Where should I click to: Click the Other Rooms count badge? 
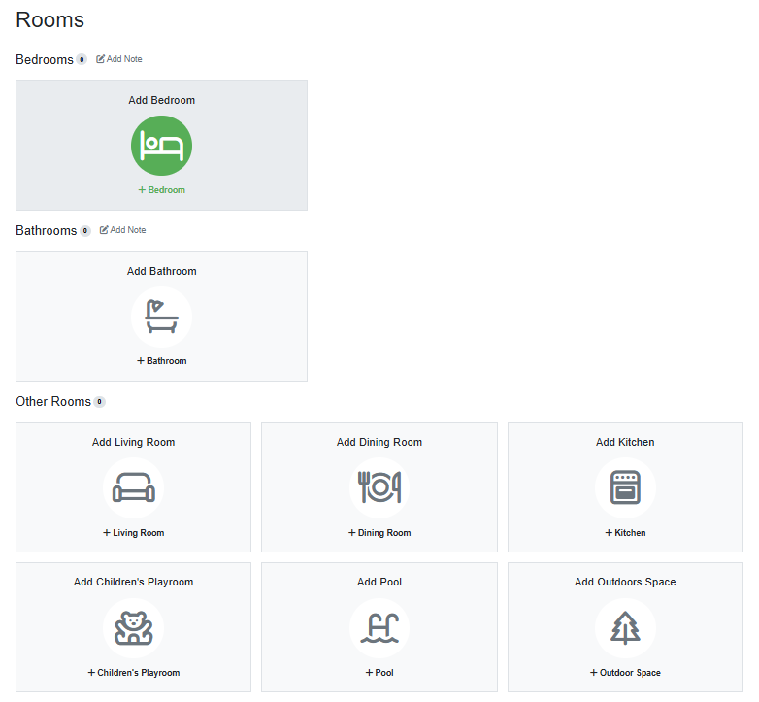(x=99, y=402)
